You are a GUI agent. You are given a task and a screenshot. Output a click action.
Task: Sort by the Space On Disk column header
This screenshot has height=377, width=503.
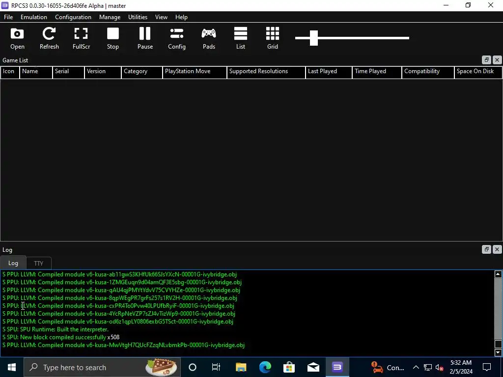478,72
